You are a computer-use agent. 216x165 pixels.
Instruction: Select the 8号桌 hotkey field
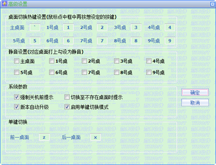click(x=136, y=41)
